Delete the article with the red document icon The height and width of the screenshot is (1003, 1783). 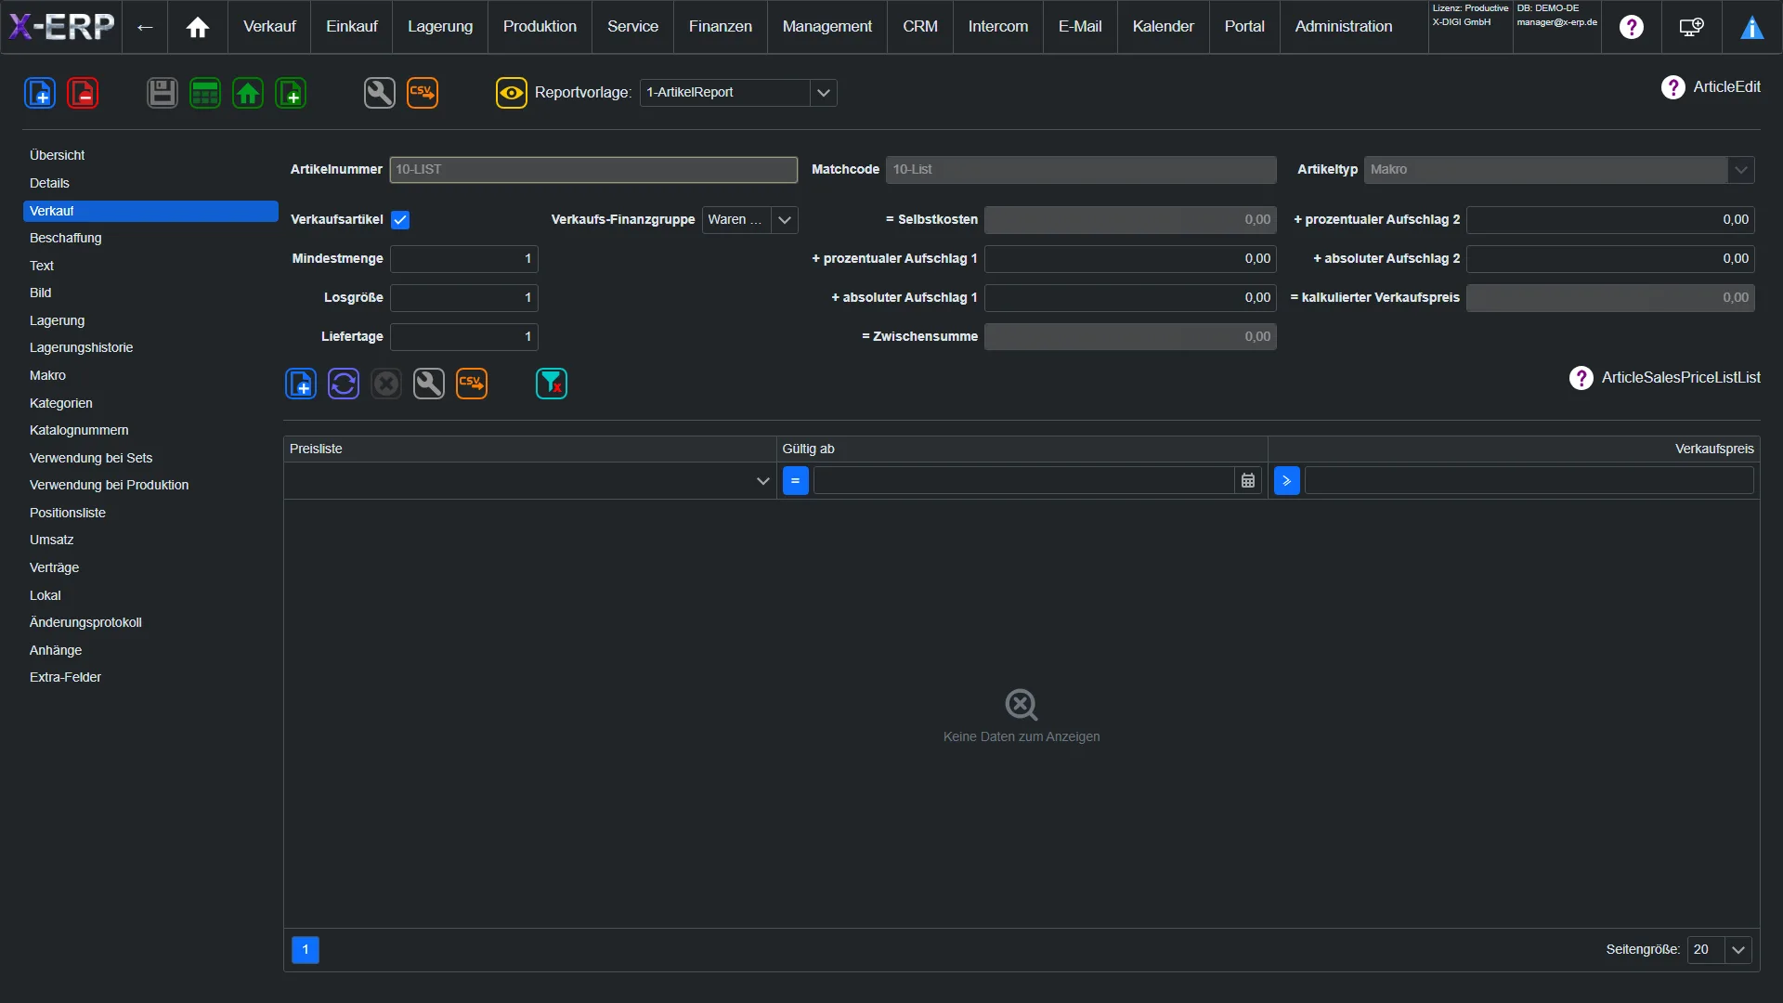[83, 93]
